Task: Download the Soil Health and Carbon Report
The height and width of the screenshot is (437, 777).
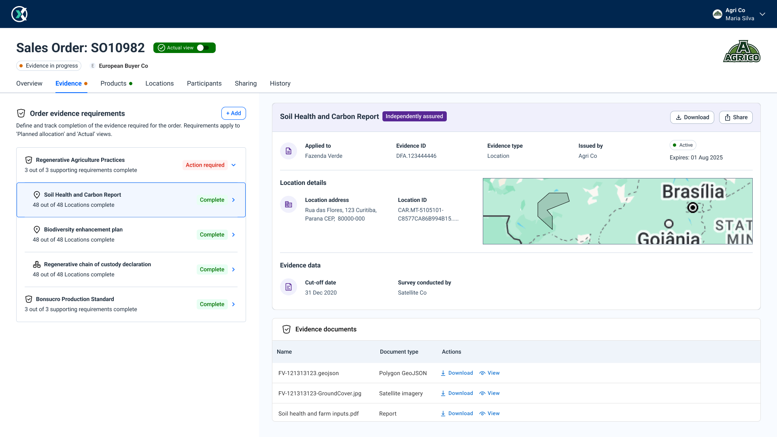Action: point(692,117)
